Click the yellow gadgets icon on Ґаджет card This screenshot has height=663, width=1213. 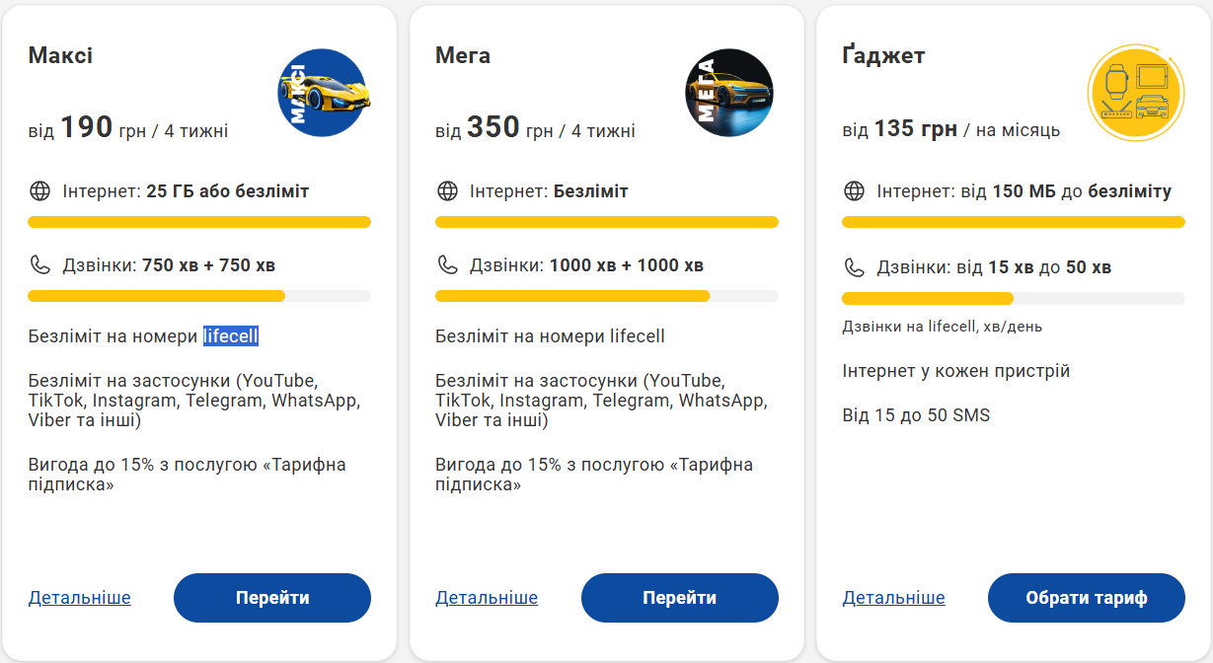point(1135,92)
